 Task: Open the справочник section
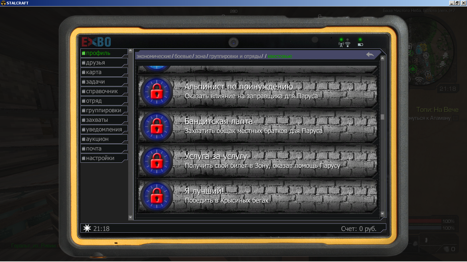coord(104,91)
